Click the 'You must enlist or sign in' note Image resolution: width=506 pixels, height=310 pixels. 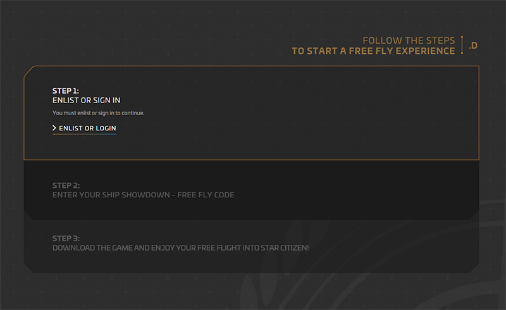pyautogui.click(x=98, y=113)
